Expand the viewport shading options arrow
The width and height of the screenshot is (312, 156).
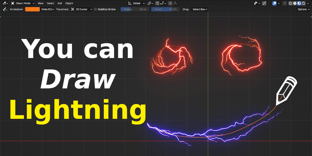(x=308, y=3)
